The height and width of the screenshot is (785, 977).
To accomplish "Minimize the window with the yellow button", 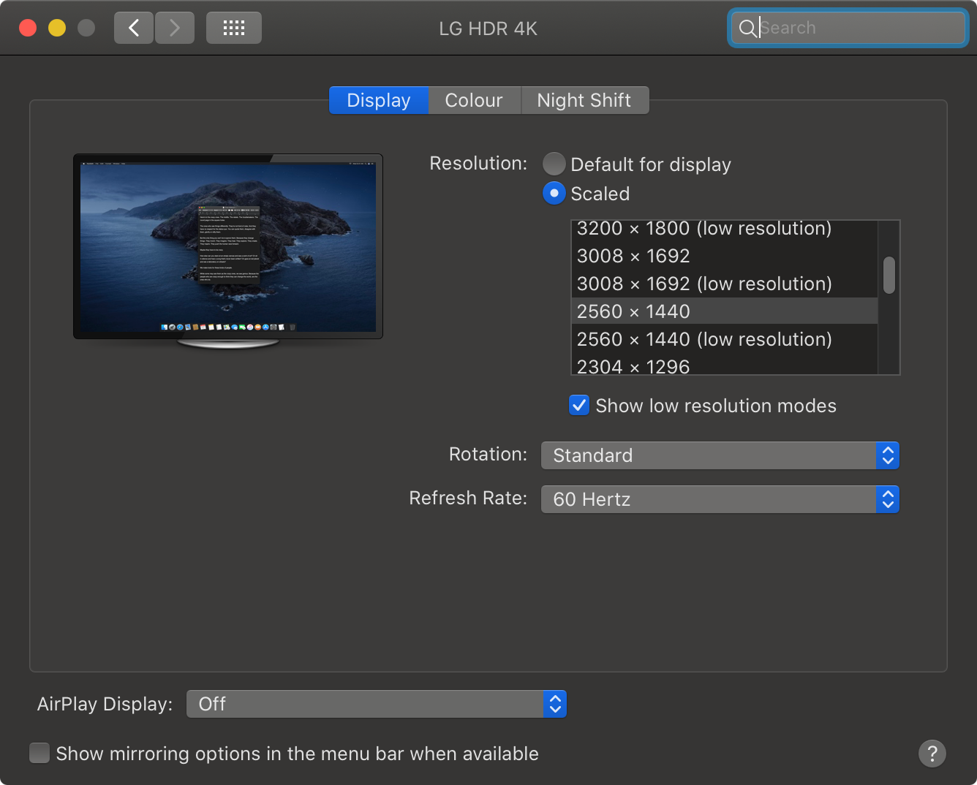I will [x=57, y=28].
